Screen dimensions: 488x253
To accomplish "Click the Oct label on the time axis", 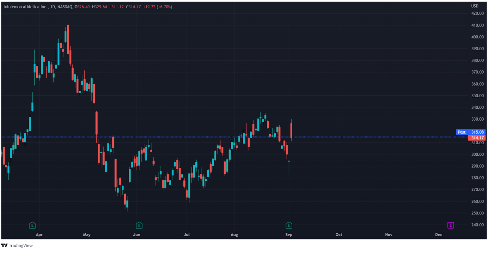I will 339,235.
